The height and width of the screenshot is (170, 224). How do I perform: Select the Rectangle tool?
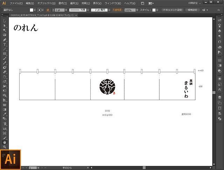(5, 54)
